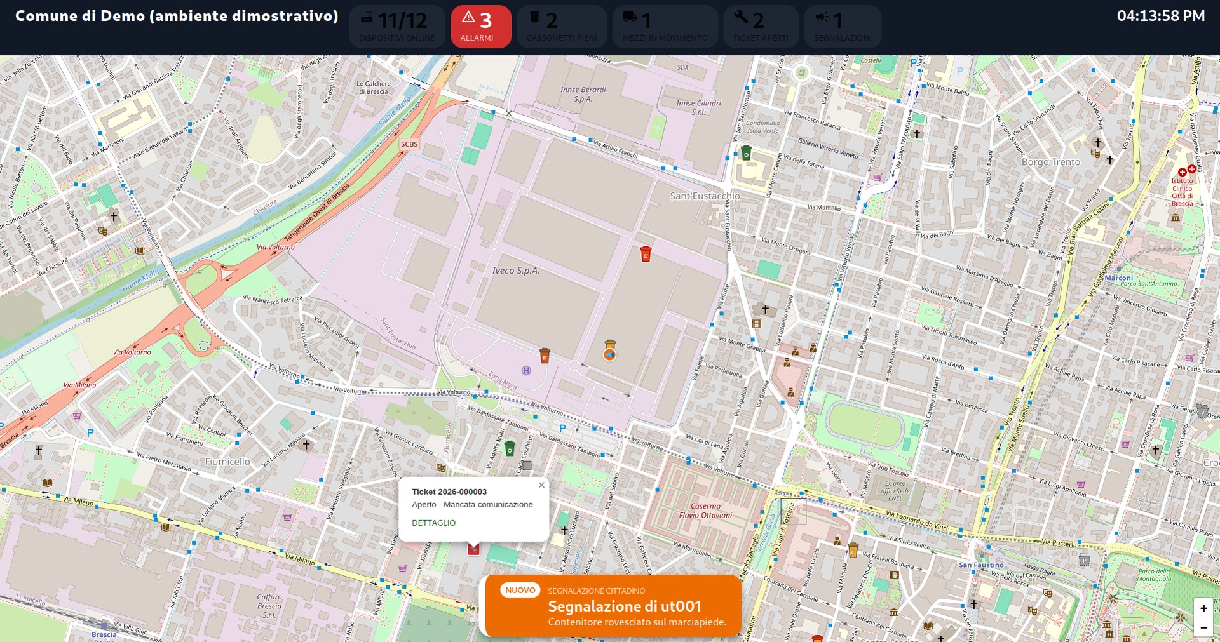
Task: Select orange bin marker on Via Fratelli Bandiera
Action: (853, 550)
